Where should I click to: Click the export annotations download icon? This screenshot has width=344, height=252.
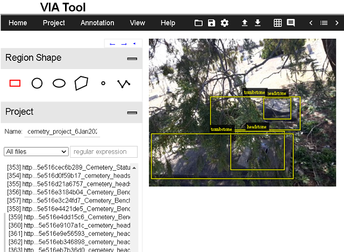pos(258,23)
